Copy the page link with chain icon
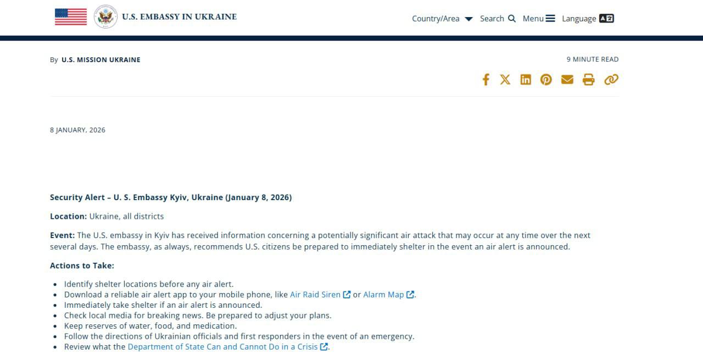703x359 pixels. (611, 80)
